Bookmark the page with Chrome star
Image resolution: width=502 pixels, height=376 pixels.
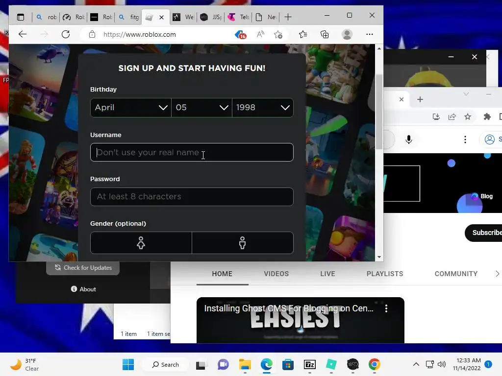(x=467, y=117)
